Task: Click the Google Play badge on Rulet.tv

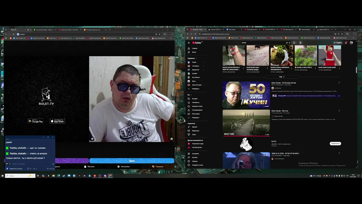Action: point(35,121)
